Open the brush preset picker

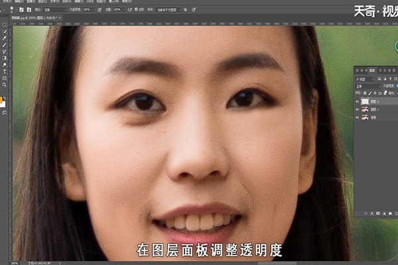[13, 10]
